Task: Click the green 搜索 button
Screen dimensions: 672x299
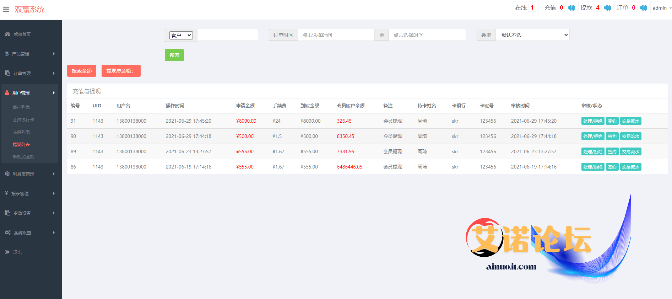Action: [x=174, y=55]
